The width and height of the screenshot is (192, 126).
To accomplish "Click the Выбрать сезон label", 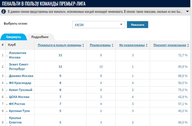I will coord(16,24).
